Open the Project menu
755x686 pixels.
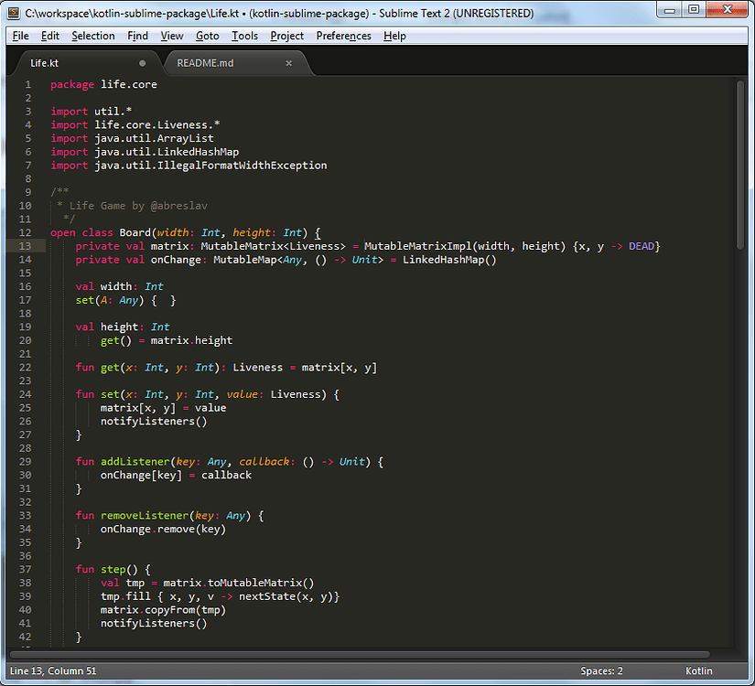tap(286, 36)
